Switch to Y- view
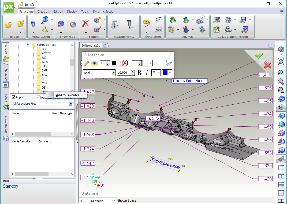Image resolution: width=287 pixels, height=204 pixels. click(x=281, y=116)
